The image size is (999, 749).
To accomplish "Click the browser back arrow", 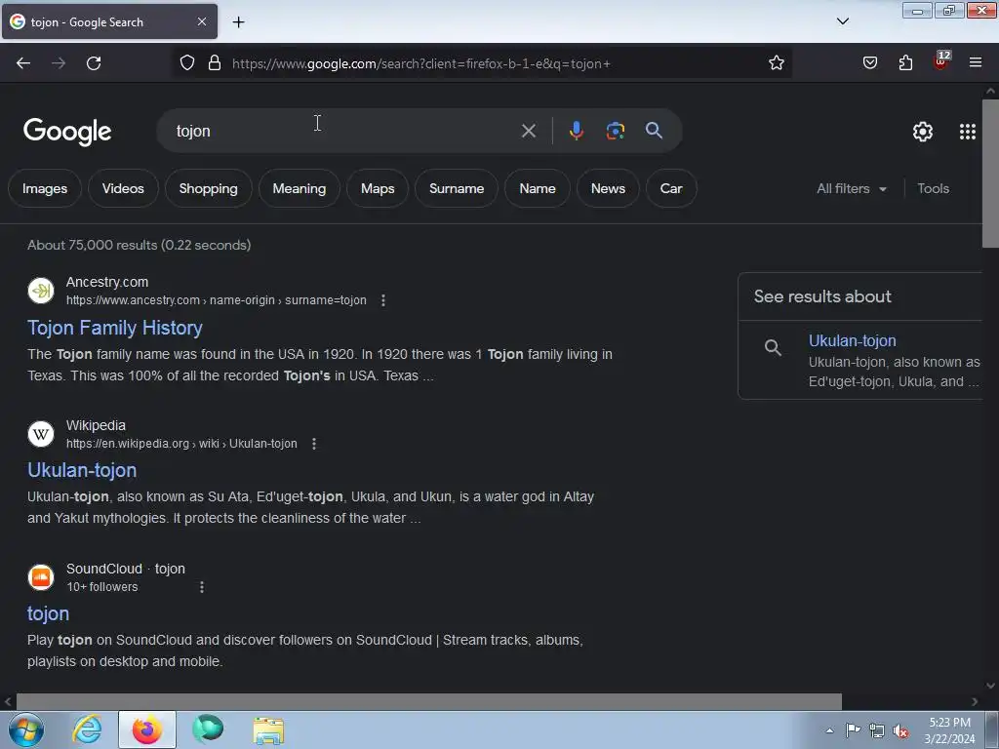I will [x=23, y=63].
